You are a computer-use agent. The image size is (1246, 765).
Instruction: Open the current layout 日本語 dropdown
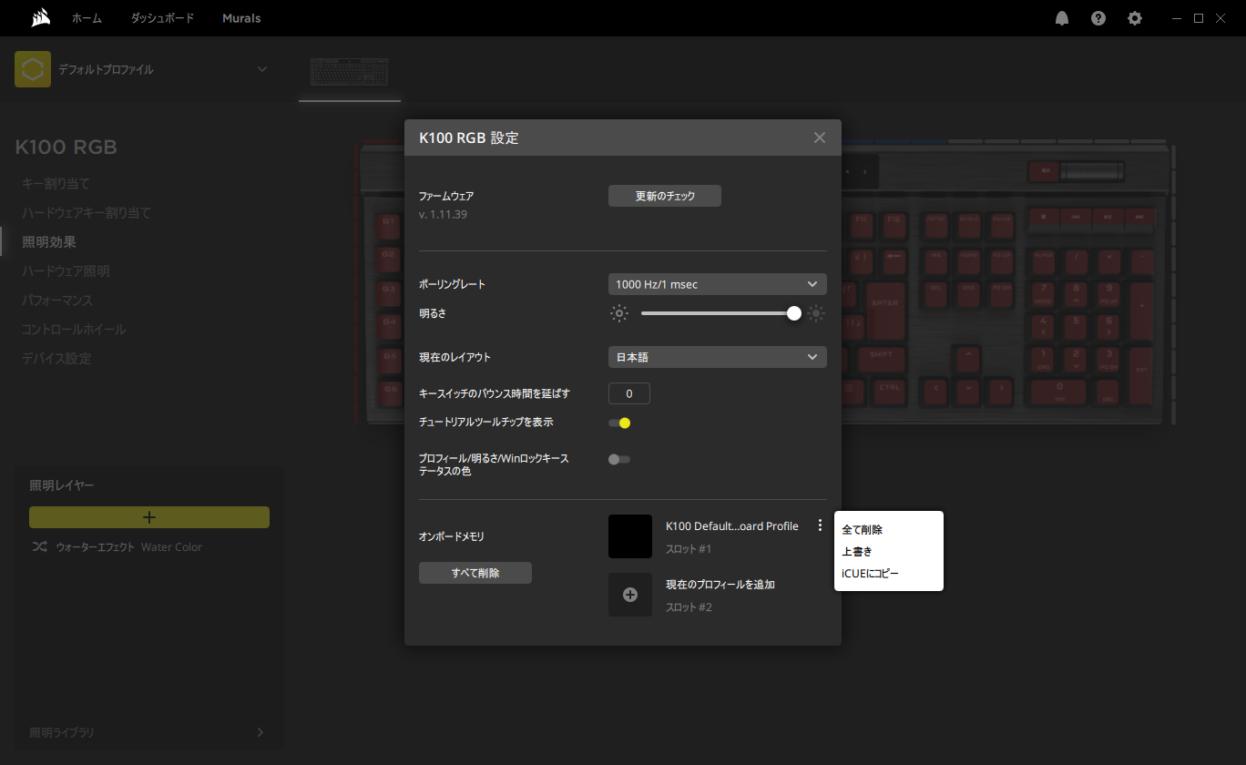point(718,357)
